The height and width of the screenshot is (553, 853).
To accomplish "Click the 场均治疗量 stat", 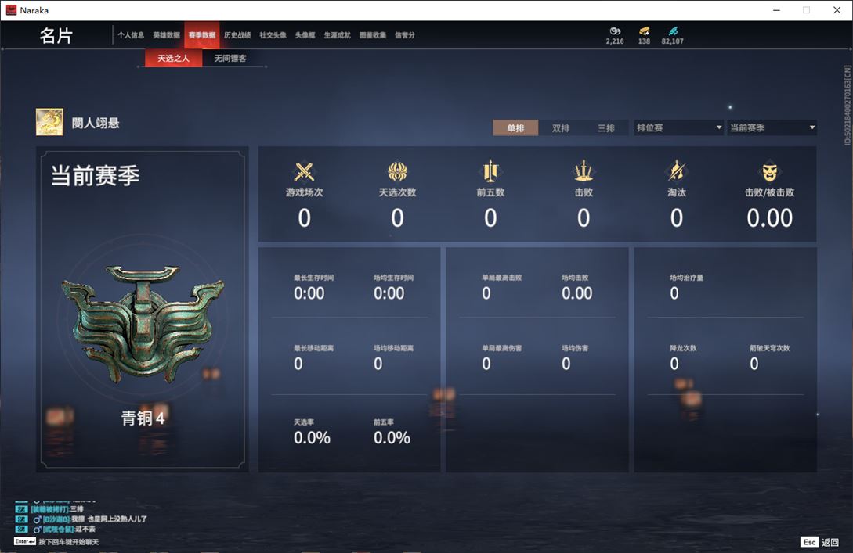I will pyautogui.click(x=686, y=288).
